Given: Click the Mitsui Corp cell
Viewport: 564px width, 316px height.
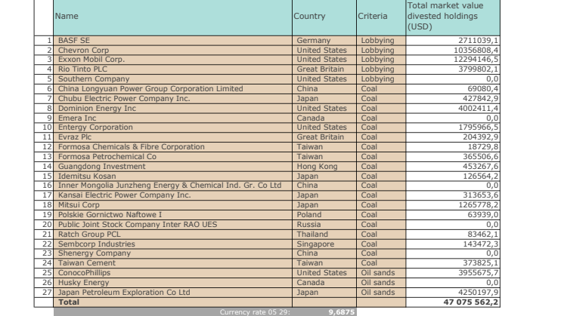Looking at the screenshot, I should [172, 205].
